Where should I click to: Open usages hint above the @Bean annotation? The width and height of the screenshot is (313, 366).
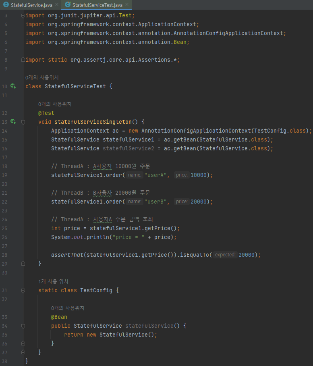68,308
